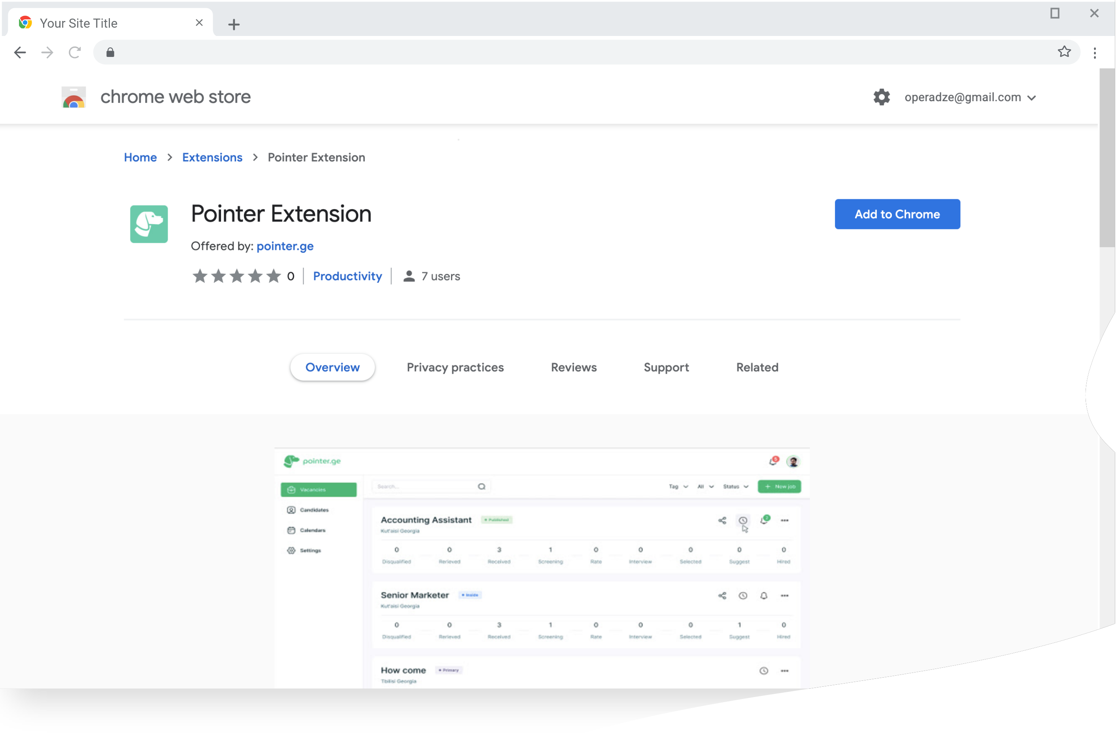Viewport: 1116px width, 752px height.
Task: Click the Accounting Assistant bell icon
Action: pyautogui.click(x=765, y=520)
